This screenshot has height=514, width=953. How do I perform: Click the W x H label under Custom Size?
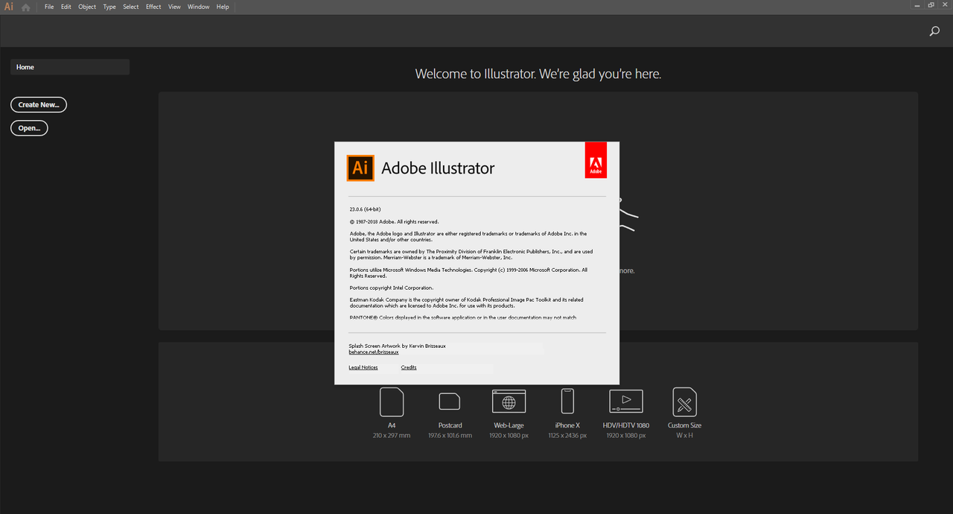coord(684,435)
